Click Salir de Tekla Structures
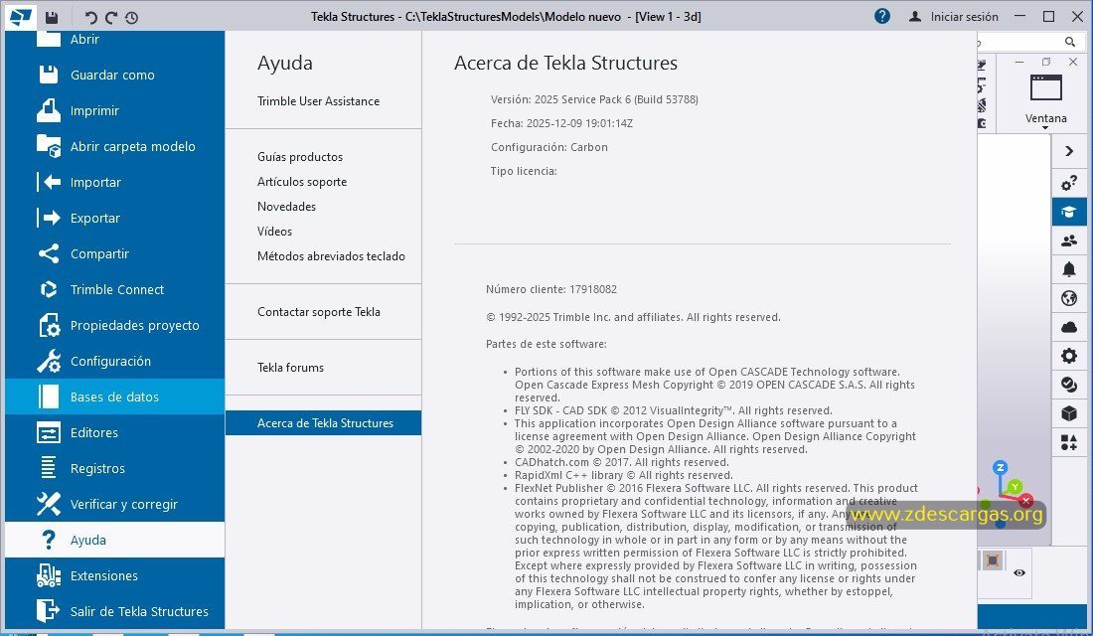This screenshot has height=636, width=1093. click(115, 611)
